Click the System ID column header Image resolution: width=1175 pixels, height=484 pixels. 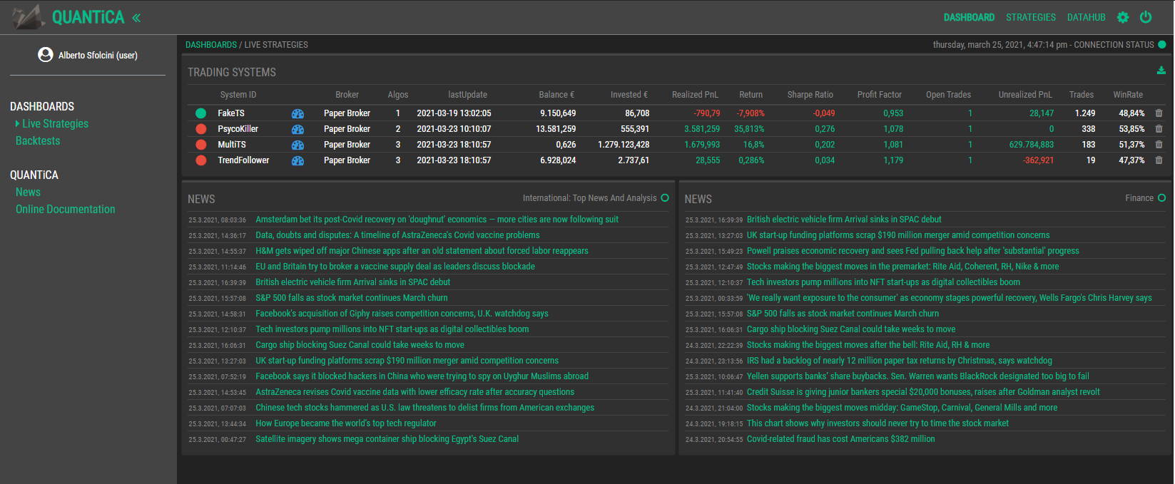(x=238, y=95)
